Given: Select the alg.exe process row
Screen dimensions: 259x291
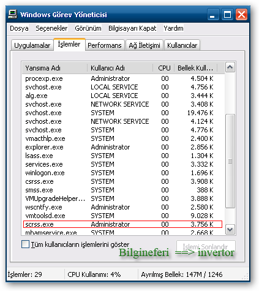Looking at the screenshot, I should click(122, 96).
